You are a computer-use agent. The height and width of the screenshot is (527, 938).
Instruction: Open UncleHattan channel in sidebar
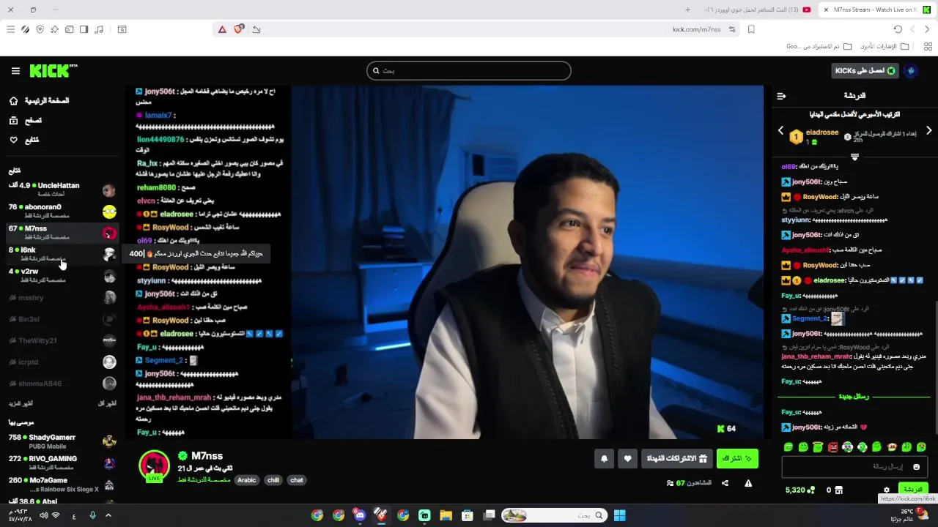point(62,190)
